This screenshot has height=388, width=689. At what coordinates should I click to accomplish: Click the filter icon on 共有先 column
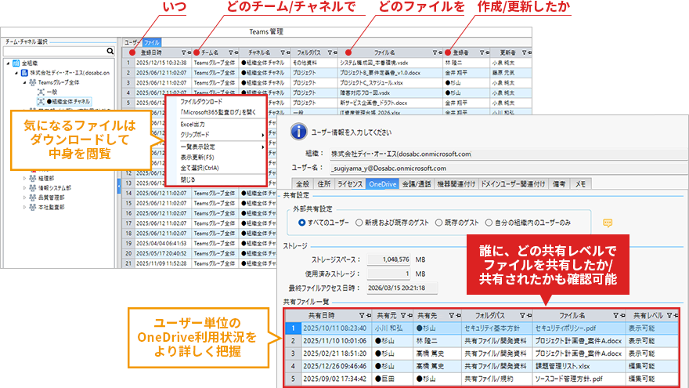coord(453,314)
